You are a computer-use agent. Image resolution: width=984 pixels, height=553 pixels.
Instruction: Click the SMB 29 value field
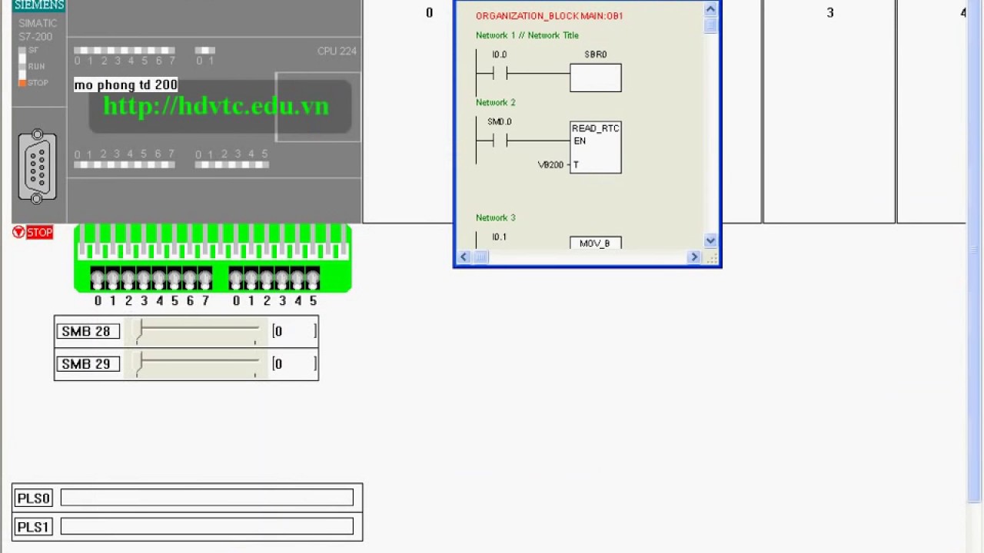click(x=294, y=364)
